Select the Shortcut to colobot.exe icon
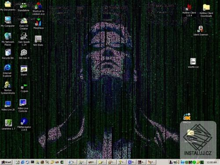 click(38, 8)
